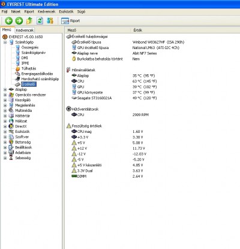Click the Adatbázis icon in tree
The width and height of the screenshot is (240, 249).
[11, 153]
